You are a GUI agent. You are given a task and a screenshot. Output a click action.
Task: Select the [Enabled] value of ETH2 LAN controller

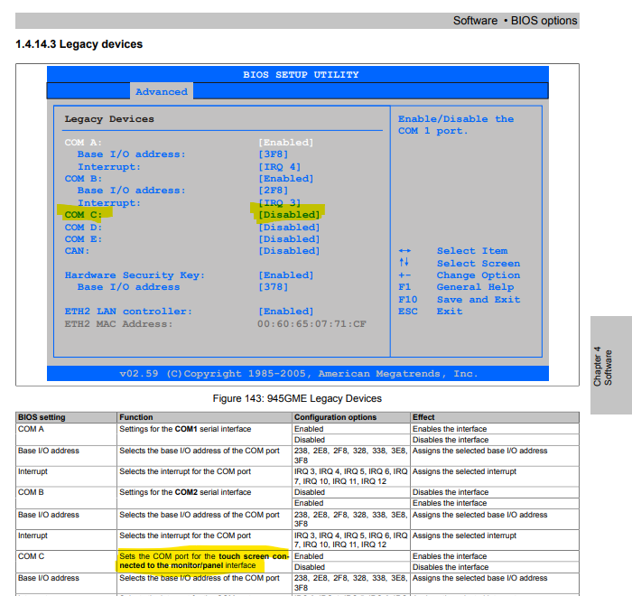(x=286, y=312)
